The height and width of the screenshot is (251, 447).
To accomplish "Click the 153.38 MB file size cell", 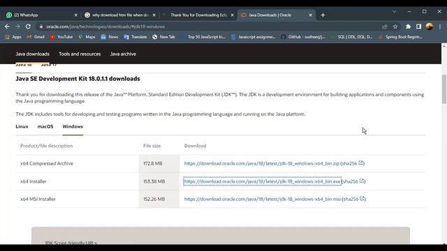I will click(x=159, y=181).
